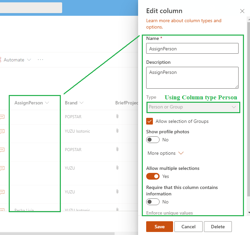Click the Save button

pos(159,227)
